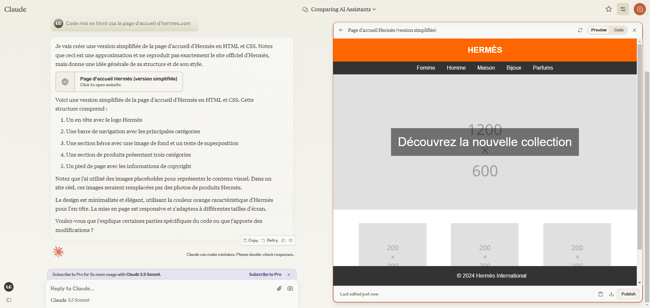Image resolution: width=650 pixels, height=308 pixels.
Task: Click the Last edited just now text
Action: click(x=359, y=294)
